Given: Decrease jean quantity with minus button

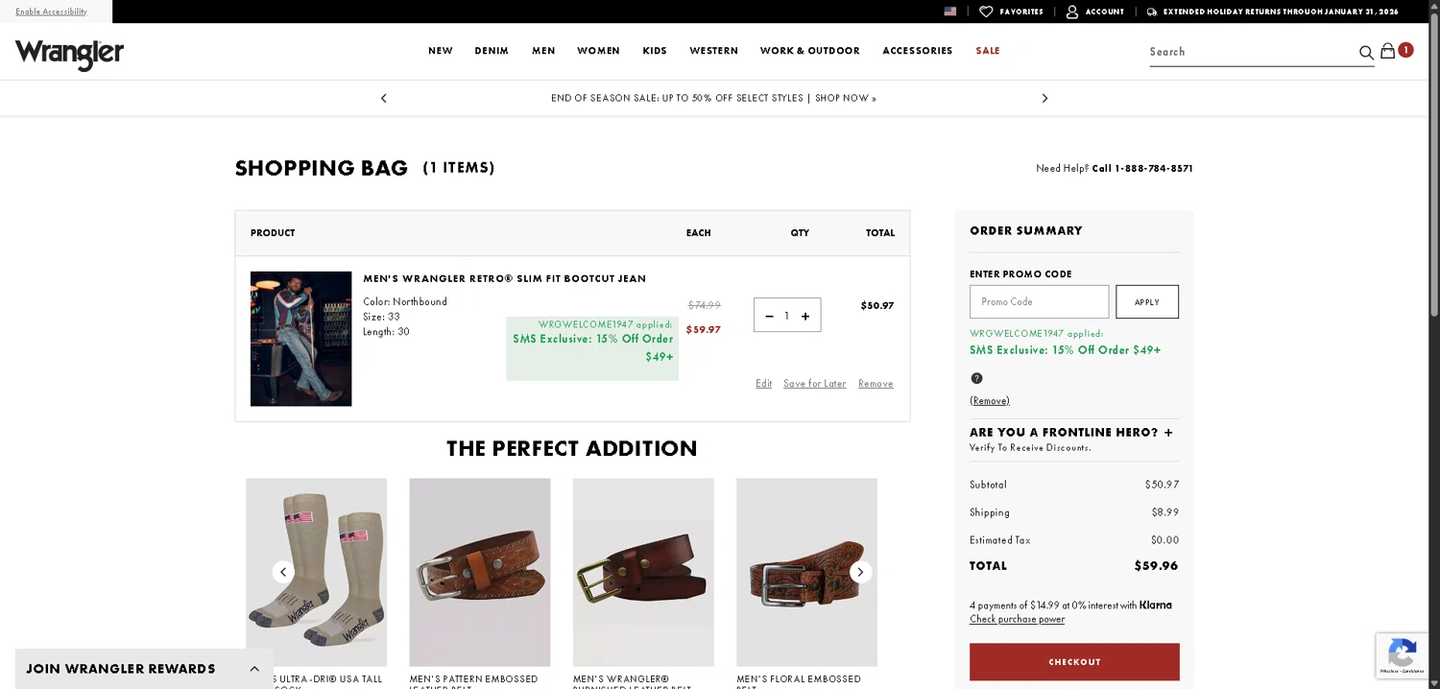Looking at the screenshot, I should [x=769, y=316].
